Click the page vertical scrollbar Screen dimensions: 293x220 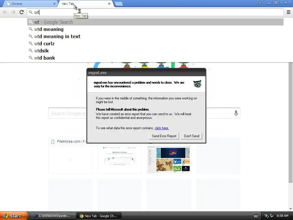coord(290,123)
